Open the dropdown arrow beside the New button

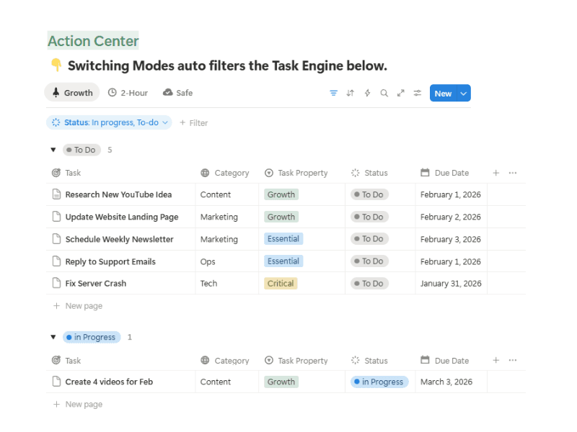tap(462, 93)
